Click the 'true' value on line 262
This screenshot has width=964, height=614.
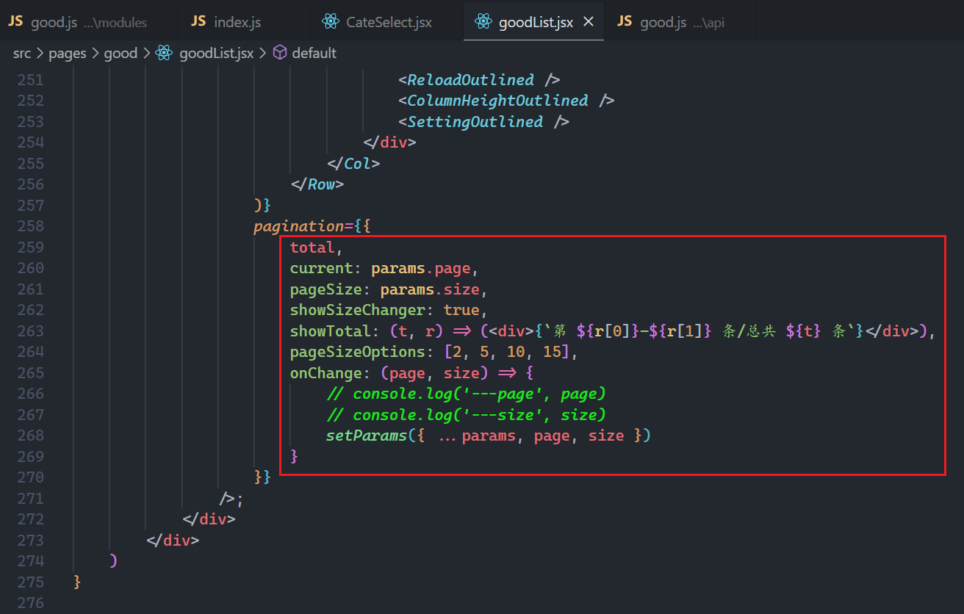461,310
